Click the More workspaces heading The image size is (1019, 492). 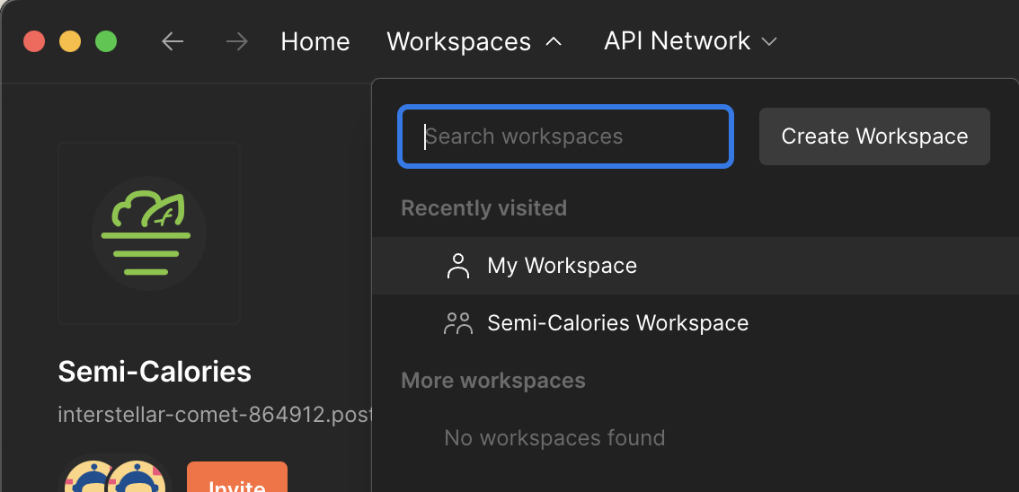[x=493, y=380]
